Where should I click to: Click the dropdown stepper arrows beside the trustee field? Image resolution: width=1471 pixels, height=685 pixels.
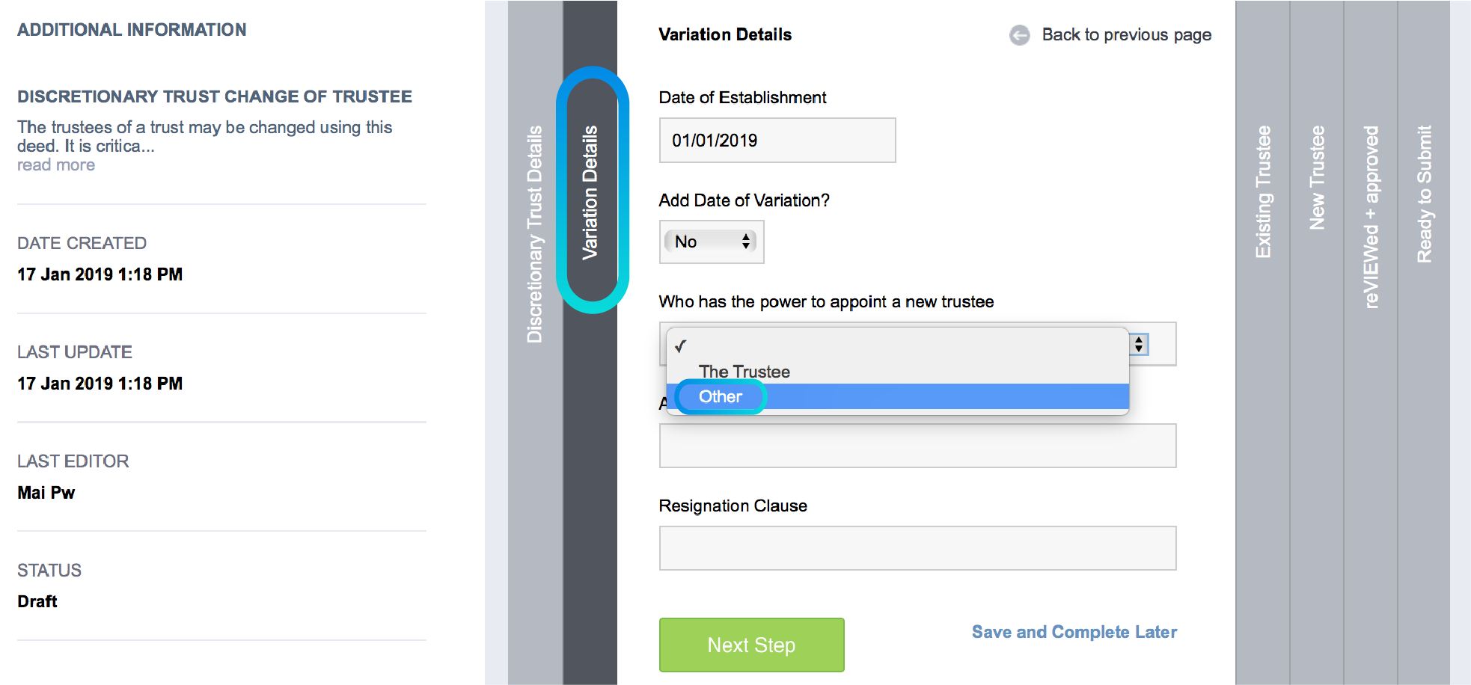(x=1139, y=344)
